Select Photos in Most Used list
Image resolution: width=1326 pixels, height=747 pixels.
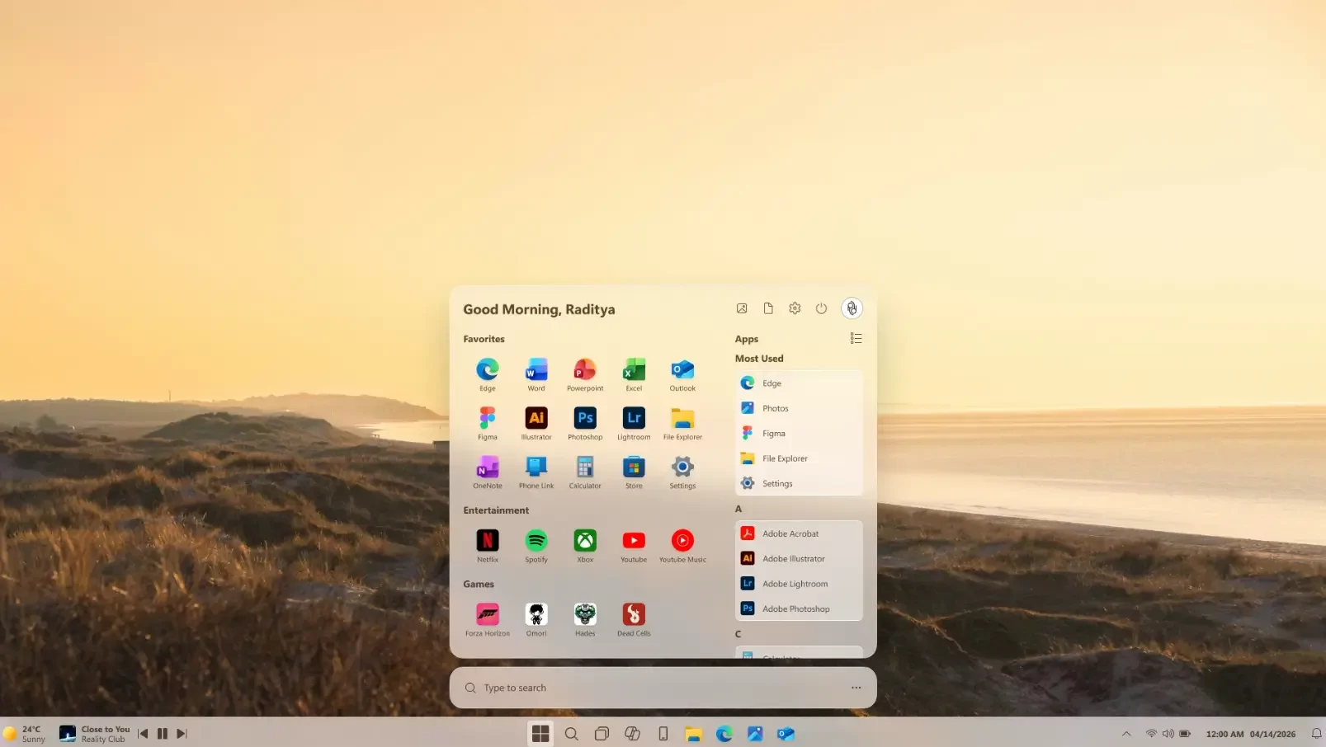tap(775, 408)
